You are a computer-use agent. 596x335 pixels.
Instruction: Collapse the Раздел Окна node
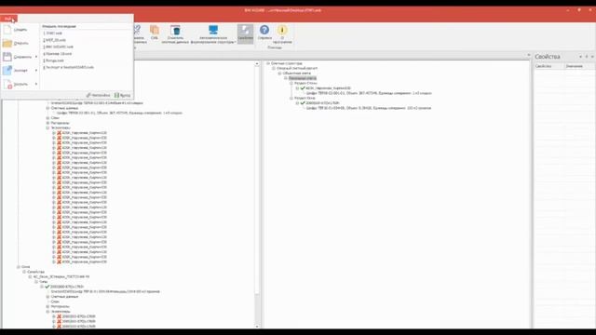(x=291, y=98)
